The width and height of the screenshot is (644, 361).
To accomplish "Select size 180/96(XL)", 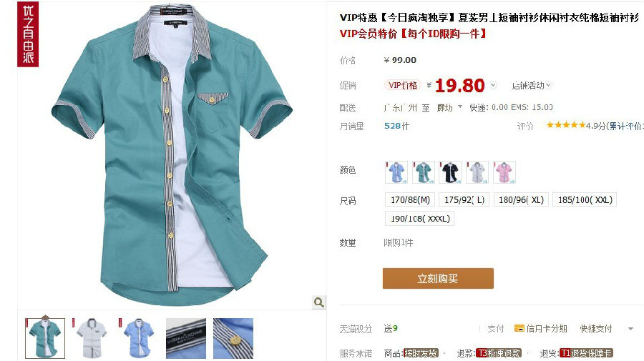I will click(521, 199).
